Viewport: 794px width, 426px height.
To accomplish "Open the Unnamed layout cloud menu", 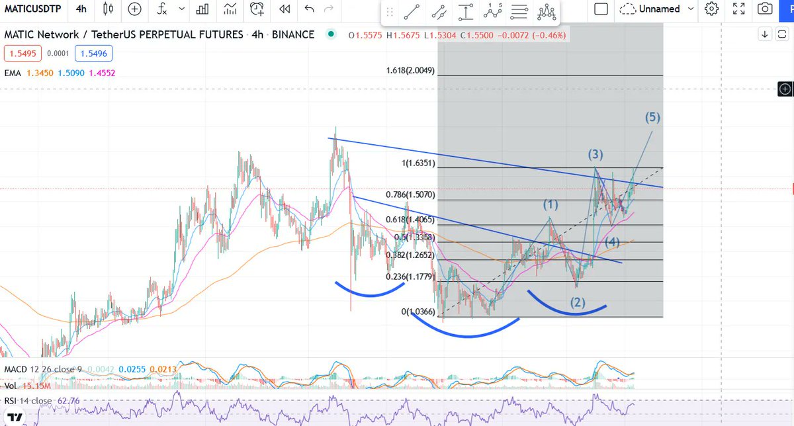I will [650, 9].
